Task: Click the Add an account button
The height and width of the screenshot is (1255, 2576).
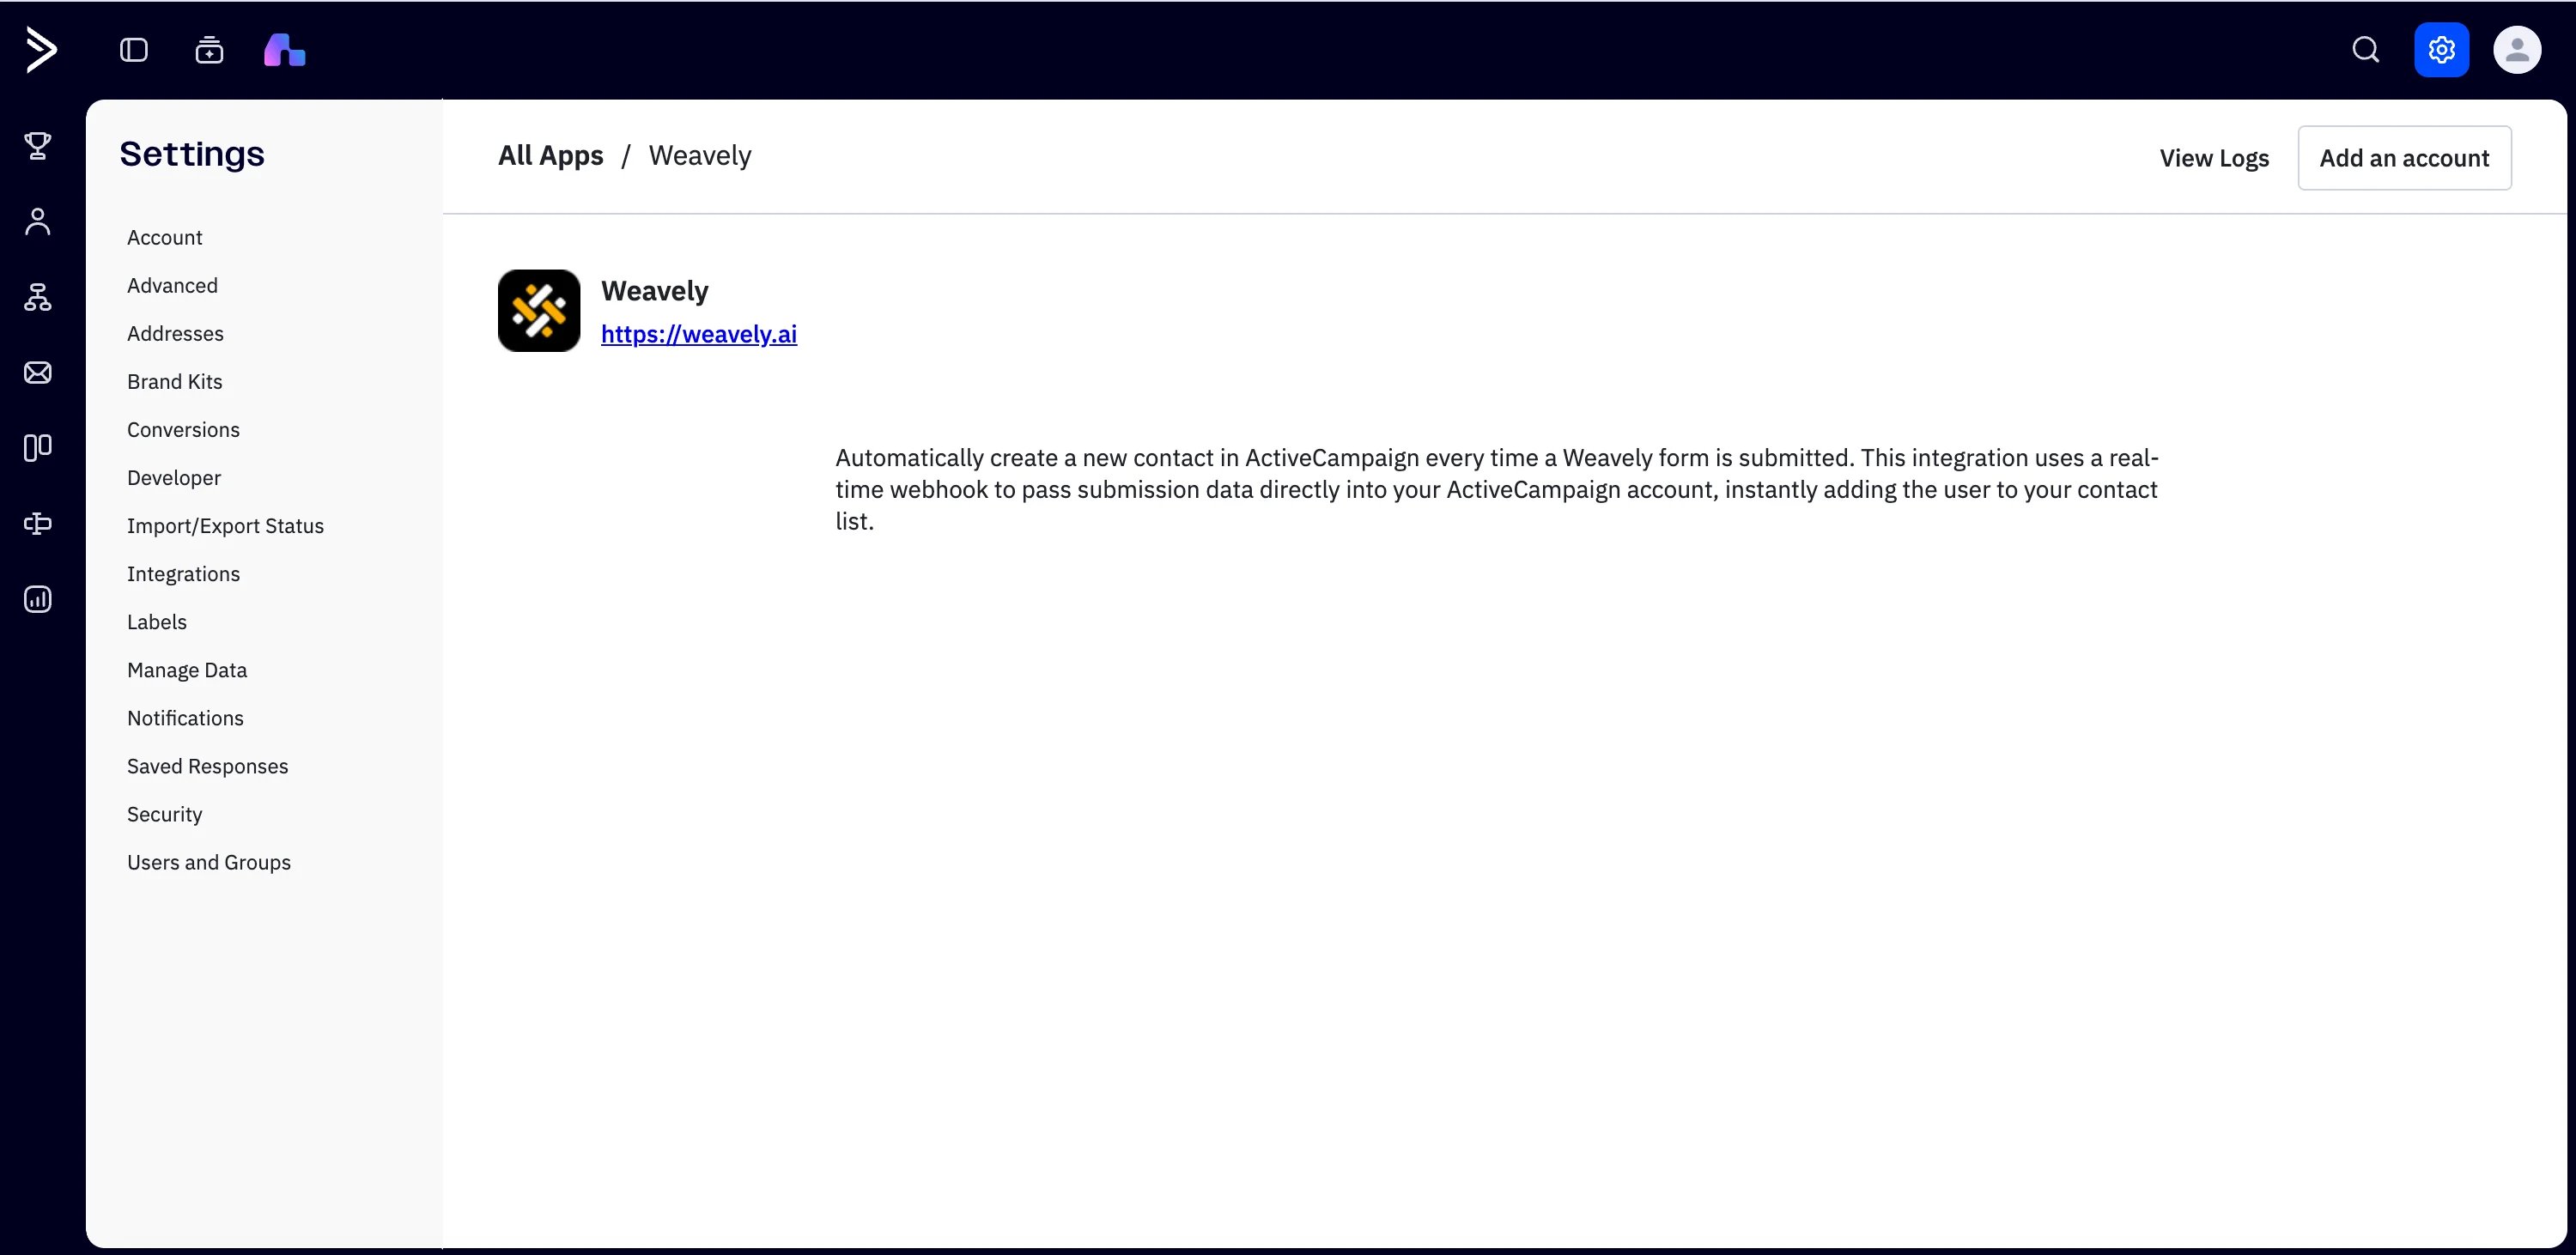Action: pos(2404,158)
